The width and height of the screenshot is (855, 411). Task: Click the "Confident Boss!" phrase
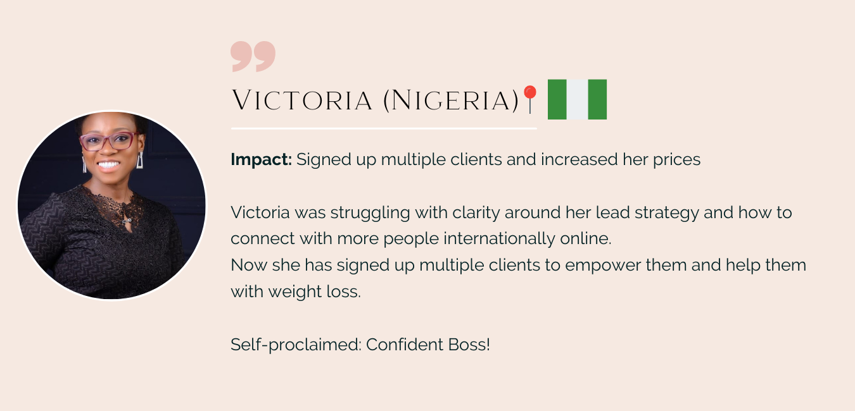(428, 345)
